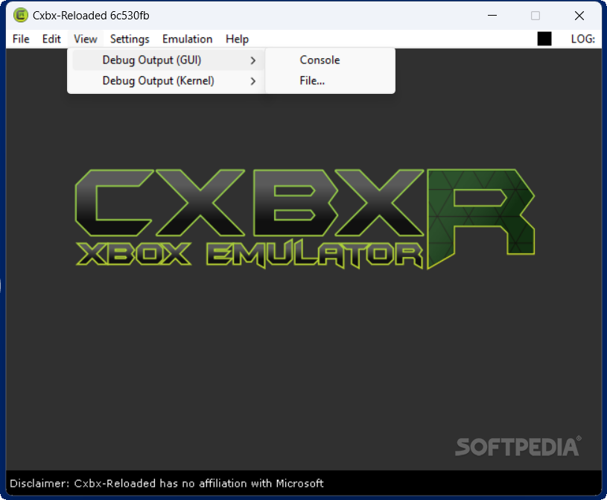Image resolution: width=607 pixels, height=500 pixels.
Task: Click the disclaimer status bar text
Action: click(x=167, y=484)
